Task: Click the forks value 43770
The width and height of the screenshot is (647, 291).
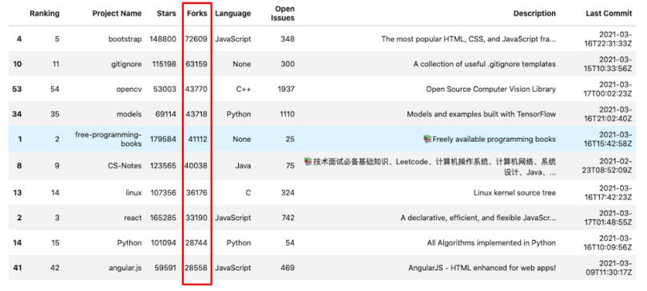Action: [196, 89]
